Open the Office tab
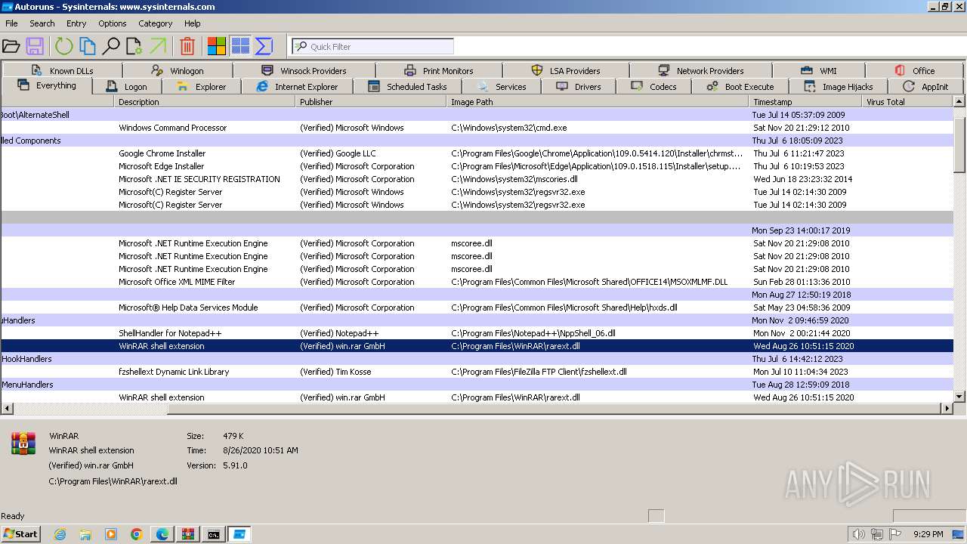The height and width of the screenshot is (544, 967). tap(915, 70)
